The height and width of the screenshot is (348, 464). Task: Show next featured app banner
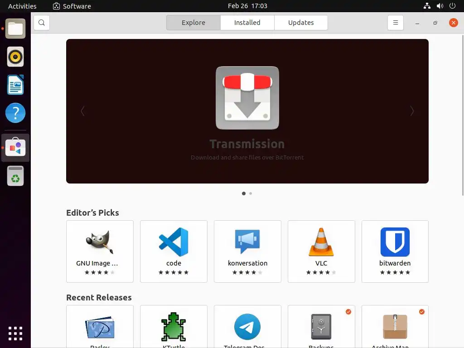pos(412,111)
